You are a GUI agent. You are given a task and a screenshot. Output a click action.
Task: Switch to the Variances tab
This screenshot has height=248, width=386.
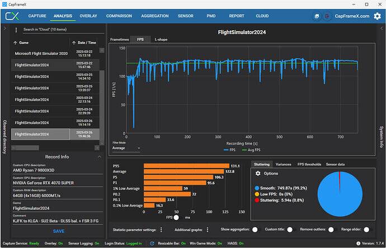pos(283,164)
